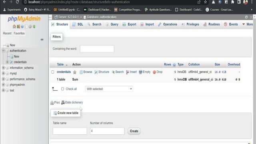Image resolution: width=256 pixels, height=144 pixels.
Task: Reload the browser page
Action: tap(17, 2)
